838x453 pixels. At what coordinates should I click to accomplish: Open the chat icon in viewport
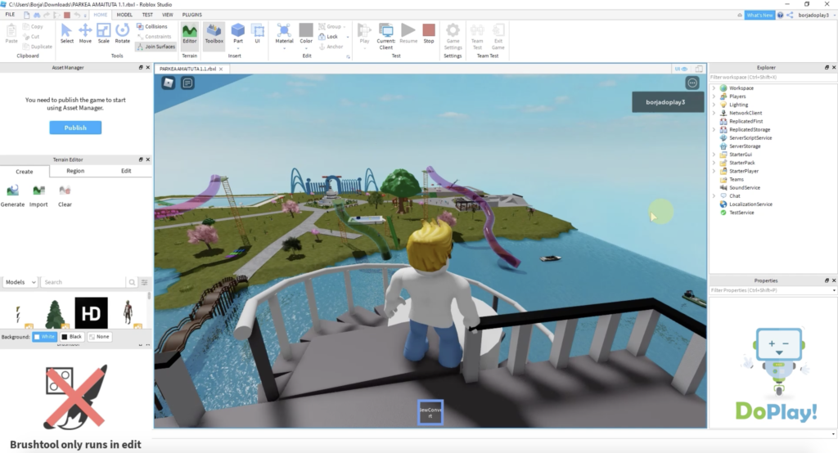pyautogui.click(x=187, y=83)
